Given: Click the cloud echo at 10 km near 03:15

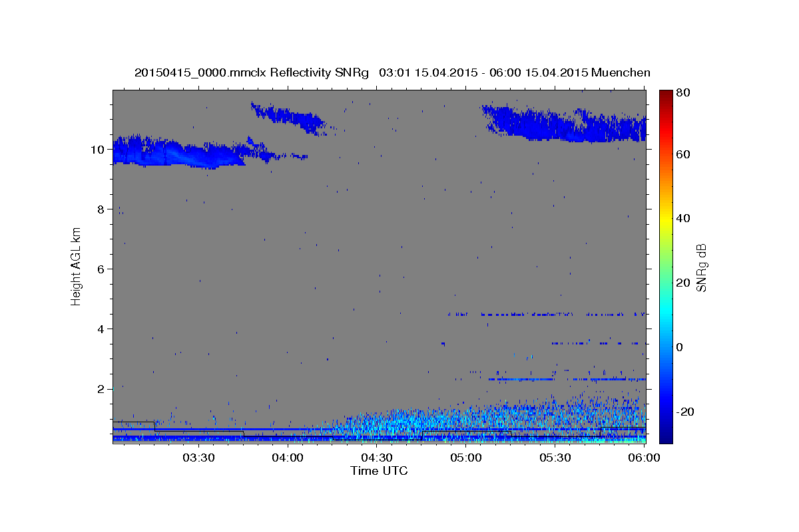Looking at the screenshot, I should coord(180,154).
